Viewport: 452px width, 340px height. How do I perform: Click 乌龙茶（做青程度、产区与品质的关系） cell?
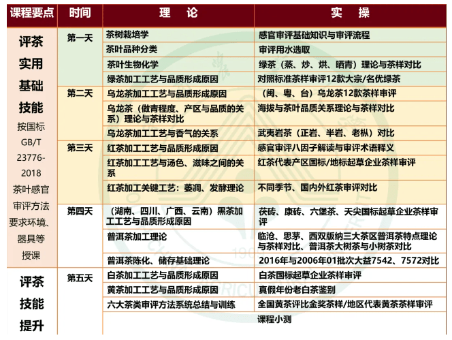tap(178, 113)
